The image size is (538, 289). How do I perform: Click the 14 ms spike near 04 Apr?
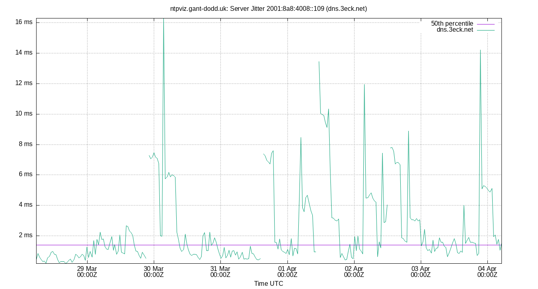pos(480,51)
